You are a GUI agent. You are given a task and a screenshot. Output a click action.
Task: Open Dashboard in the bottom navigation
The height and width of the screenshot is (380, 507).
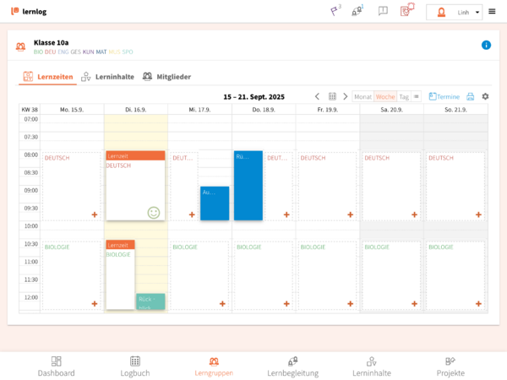(56, 366)
